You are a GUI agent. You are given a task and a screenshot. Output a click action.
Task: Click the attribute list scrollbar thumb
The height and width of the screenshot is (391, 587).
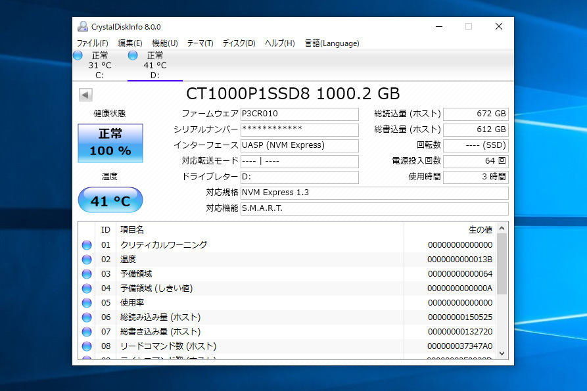pos(502,264)
